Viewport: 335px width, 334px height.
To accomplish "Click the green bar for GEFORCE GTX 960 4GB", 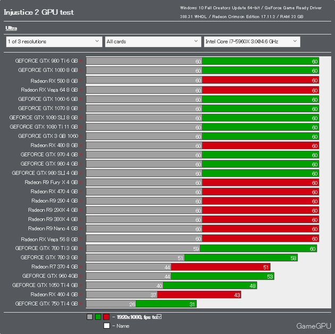I will point(223,276).
